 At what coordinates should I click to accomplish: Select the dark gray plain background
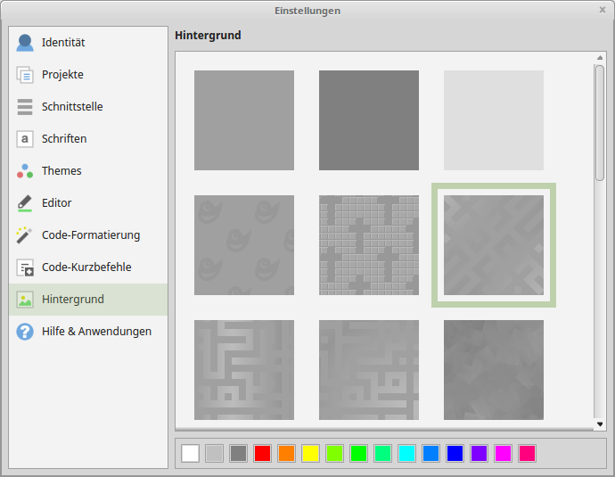click(x=369, y=120)
